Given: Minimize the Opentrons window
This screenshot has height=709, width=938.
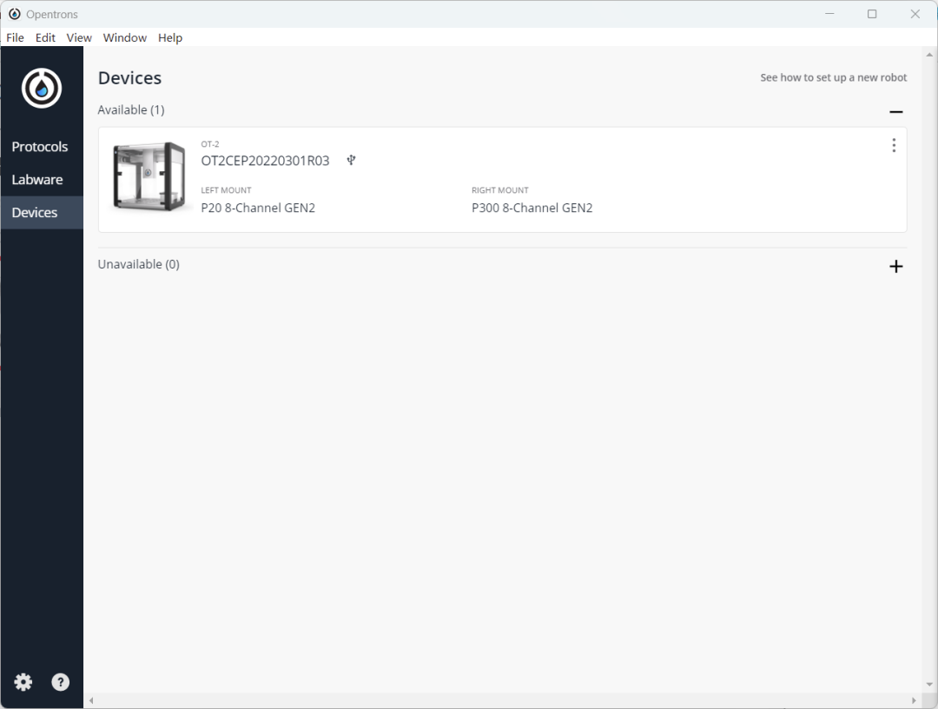Looking at the screenshot, I should [829, 14].
